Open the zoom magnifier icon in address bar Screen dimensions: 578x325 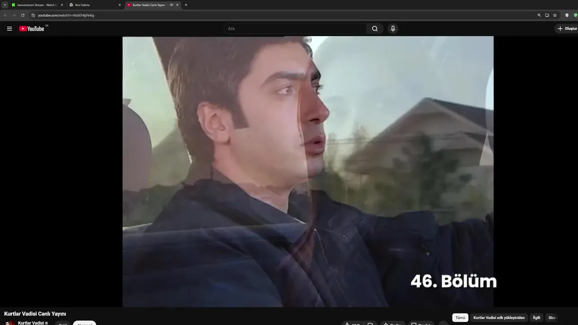539,15
